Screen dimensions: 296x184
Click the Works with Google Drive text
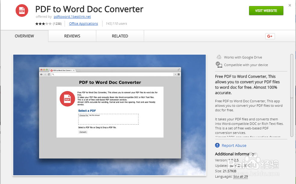[x=243, y=57]
